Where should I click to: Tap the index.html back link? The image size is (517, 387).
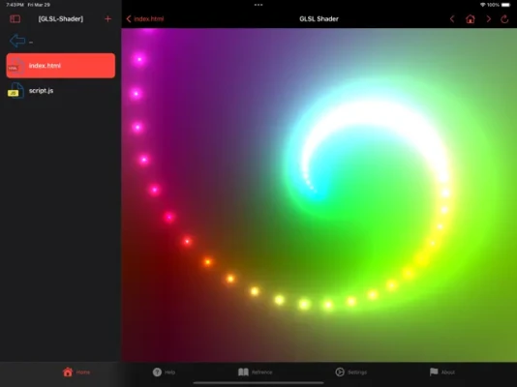click(x=145, y=18)
